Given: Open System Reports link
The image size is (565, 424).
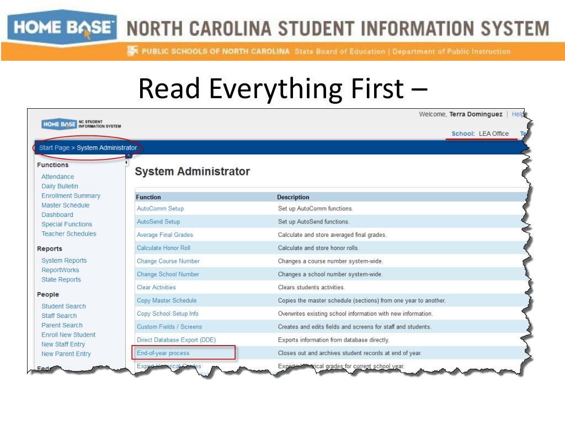Looking at the screenshot, I should click(64, 261).
